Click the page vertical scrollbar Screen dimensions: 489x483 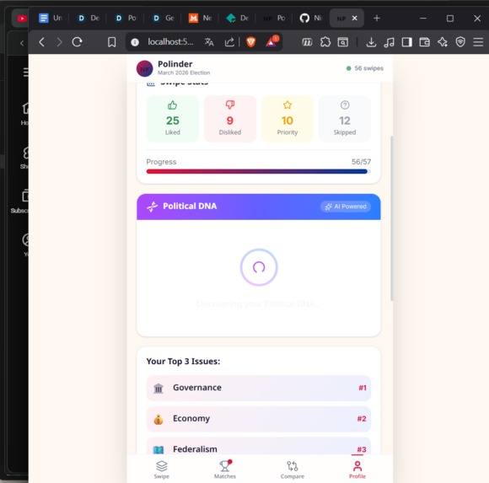click(391, 218)
